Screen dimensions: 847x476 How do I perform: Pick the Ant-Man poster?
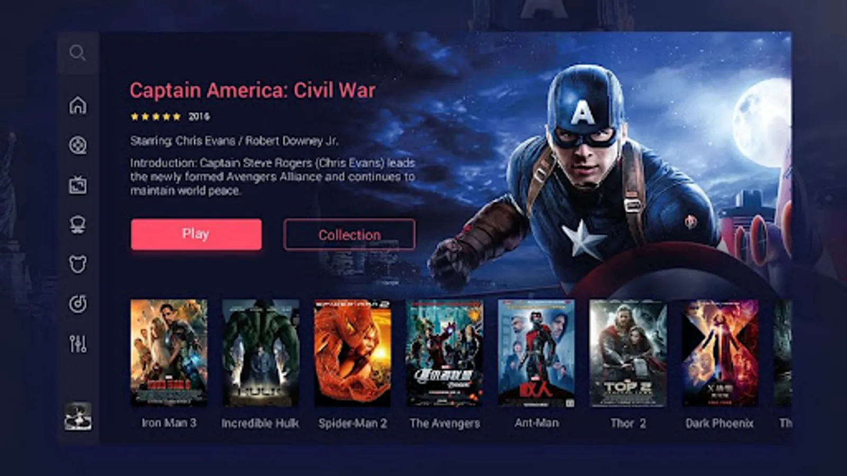click(x=536, y=353)
